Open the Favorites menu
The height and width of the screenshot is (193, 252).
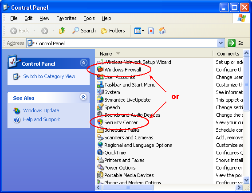[67, 18]
